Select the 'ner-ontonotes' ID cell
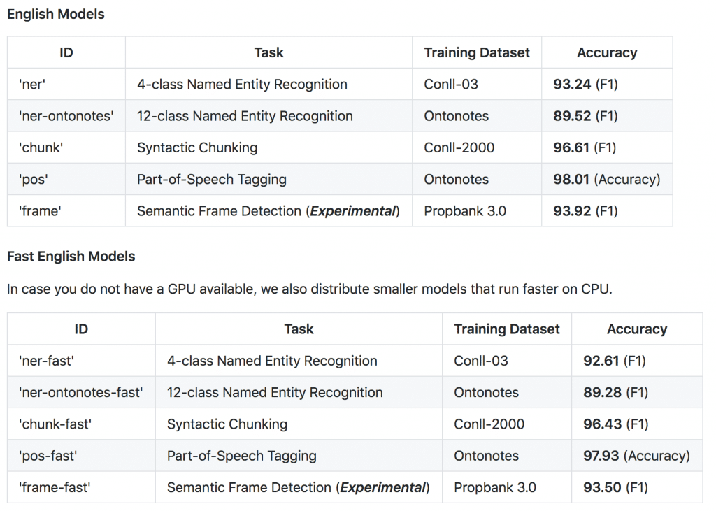The image size is (716, 511). (x=66, y=116)
